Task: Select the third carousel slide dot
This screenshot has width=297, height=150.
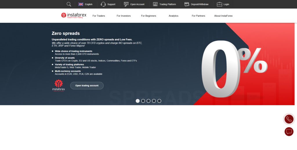Action: click(x=148, y=101)
